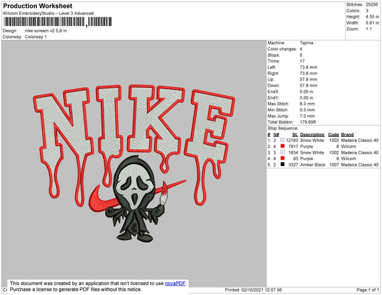The image size is (382, 295).
Task: Click the Width value '5.81 in'
Action: (372, 23)
